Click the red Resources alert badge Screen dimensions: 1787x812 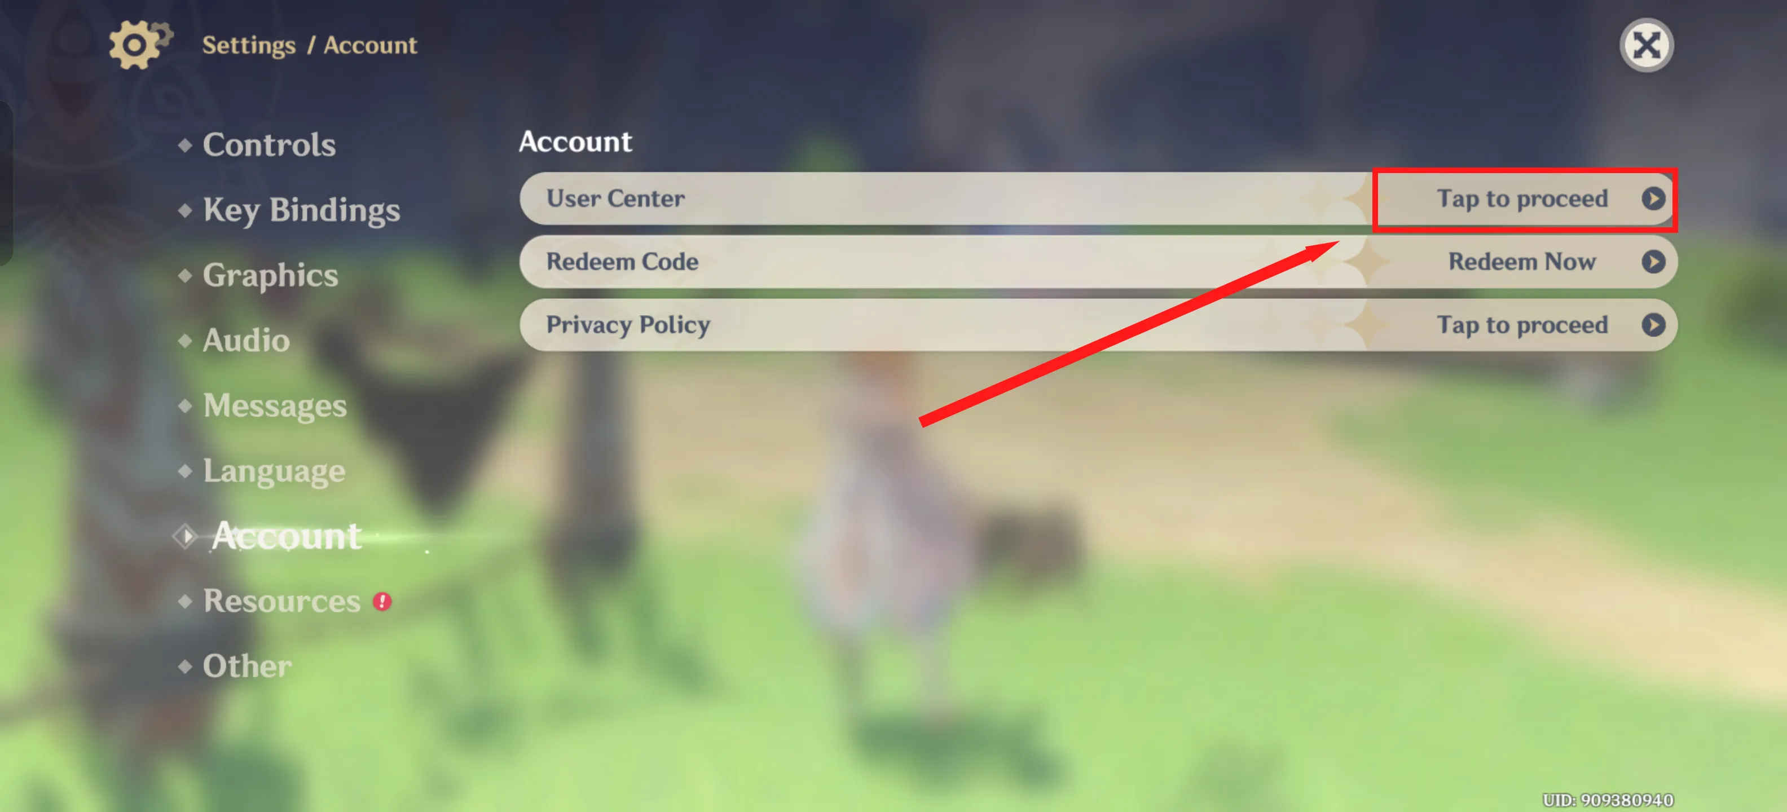click(382, 601)
